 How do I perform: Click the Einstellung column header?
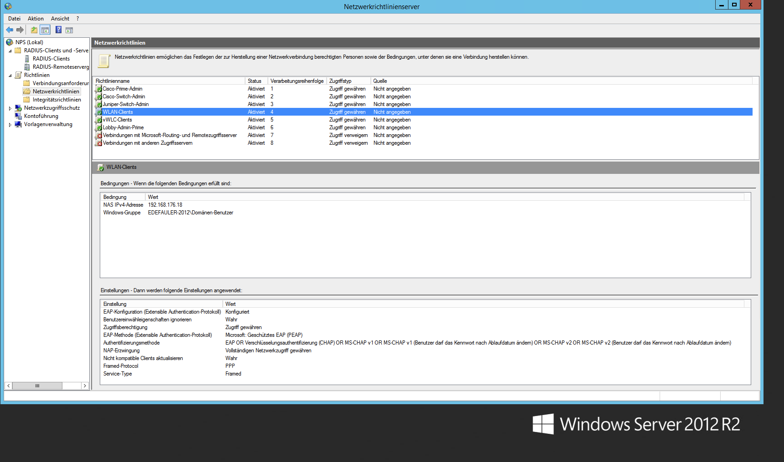click(x=162, y=304)
